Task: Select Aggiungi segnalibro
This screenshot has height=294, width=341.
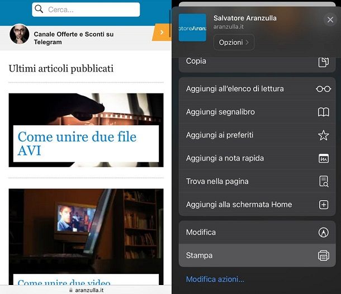Action: (257, 112)
